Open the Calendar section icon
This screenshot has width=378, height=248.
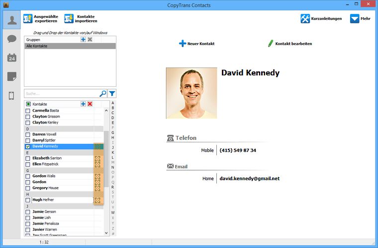[x=12, y=58]
